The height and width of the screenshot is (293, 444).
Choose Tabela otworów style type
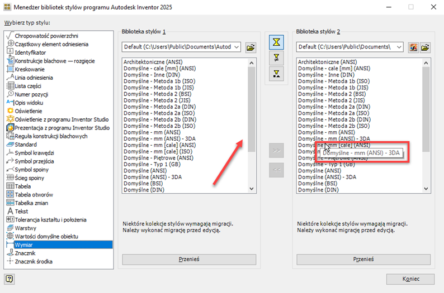pos(34,195)
